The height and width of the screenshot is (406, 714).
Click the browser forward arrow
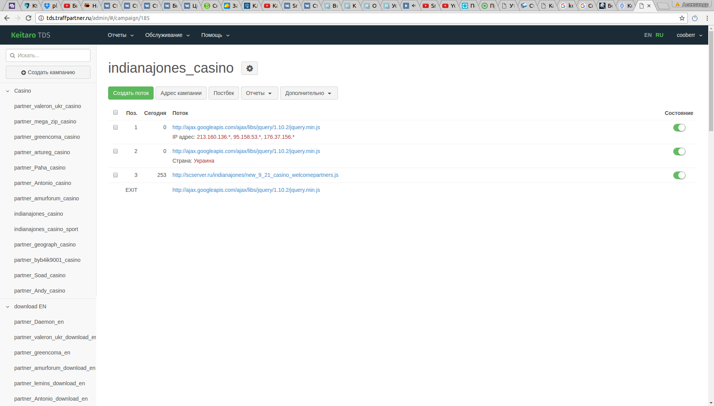click(x=18, y=18)
